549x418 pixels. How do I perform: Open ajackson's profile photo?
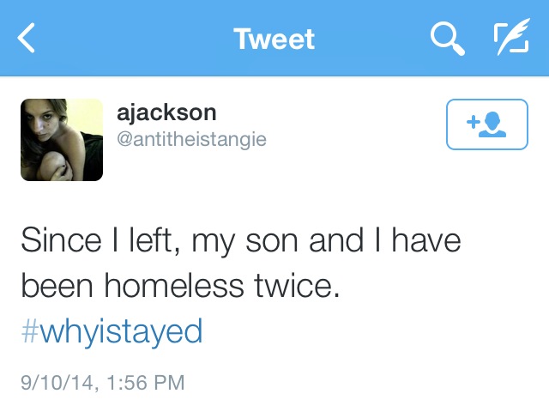point(62,140)
